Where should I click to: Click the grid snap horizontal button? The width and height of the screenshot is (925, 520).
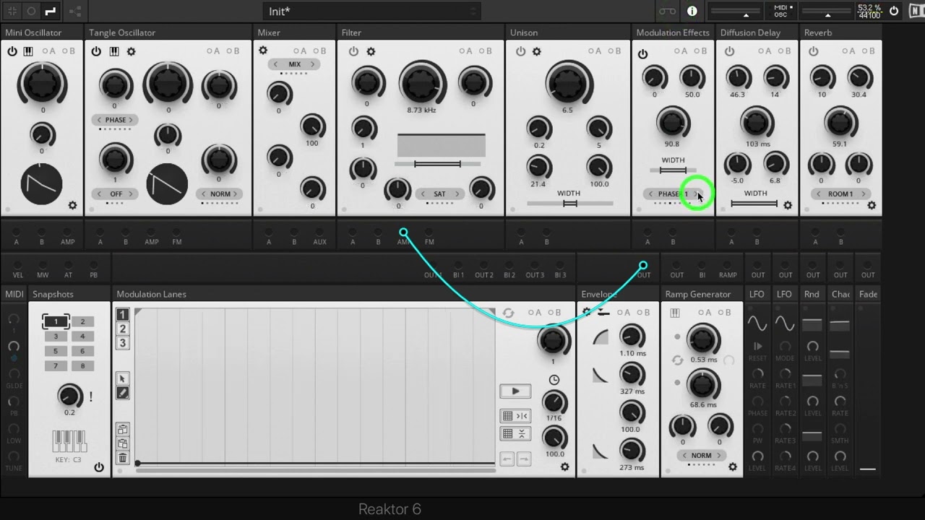515,416
